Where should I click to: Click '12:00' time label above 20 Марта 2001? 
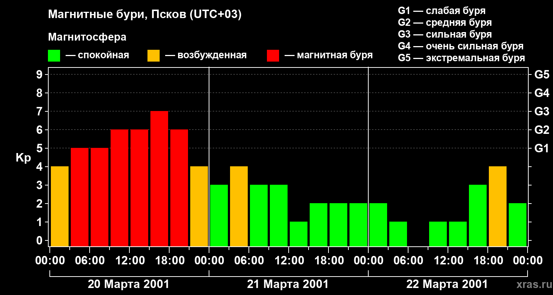pos(129,261)
